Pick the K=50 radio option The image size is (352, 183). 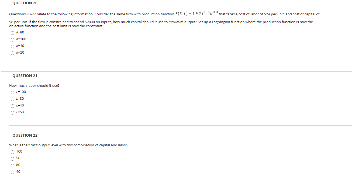pyautogui.click(x=12, y=53)
